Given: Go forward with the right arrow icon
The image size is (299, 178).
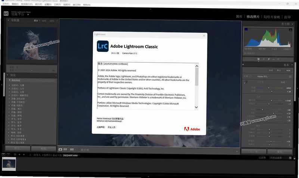Looking at the screenshot, I should point(24,154).
